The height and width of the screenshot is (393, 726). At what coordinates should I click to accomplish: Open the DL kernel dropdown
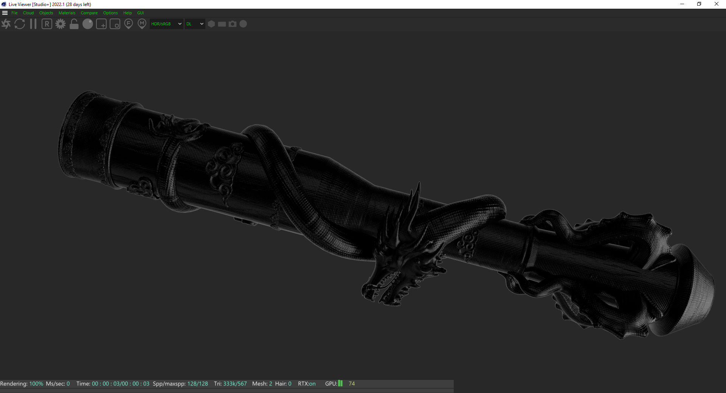[x=195, y=24]
